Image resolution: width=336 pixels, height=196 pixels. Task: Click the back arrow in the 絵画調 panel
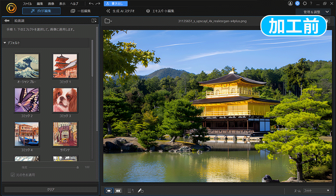point(7,21)
